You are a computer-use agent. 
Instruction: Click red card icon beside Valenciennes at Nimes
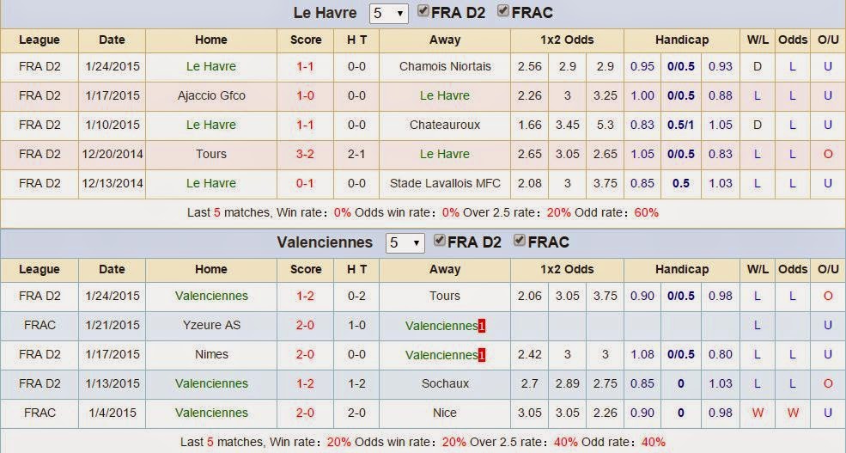pos(481,355)
